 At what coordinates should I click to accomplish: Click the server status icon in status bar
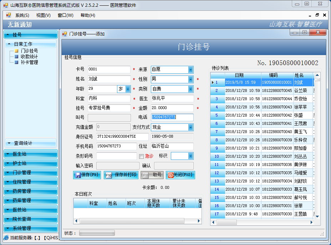tap(6, 237)
